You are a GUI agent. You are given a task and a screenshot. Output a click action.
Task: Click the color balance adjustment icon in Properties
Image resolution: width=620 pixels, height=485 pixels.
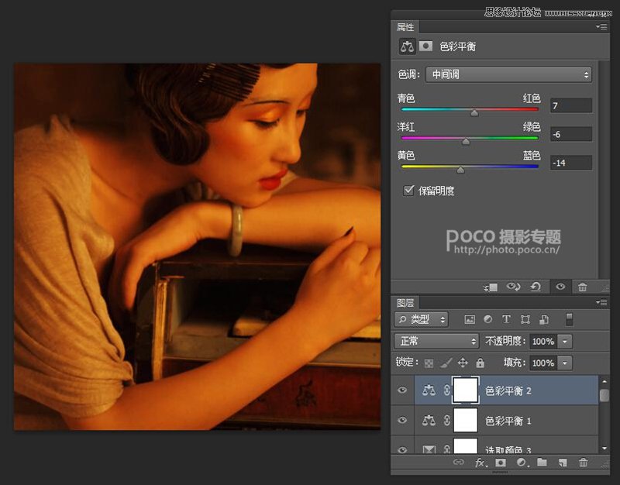(407, 46)
